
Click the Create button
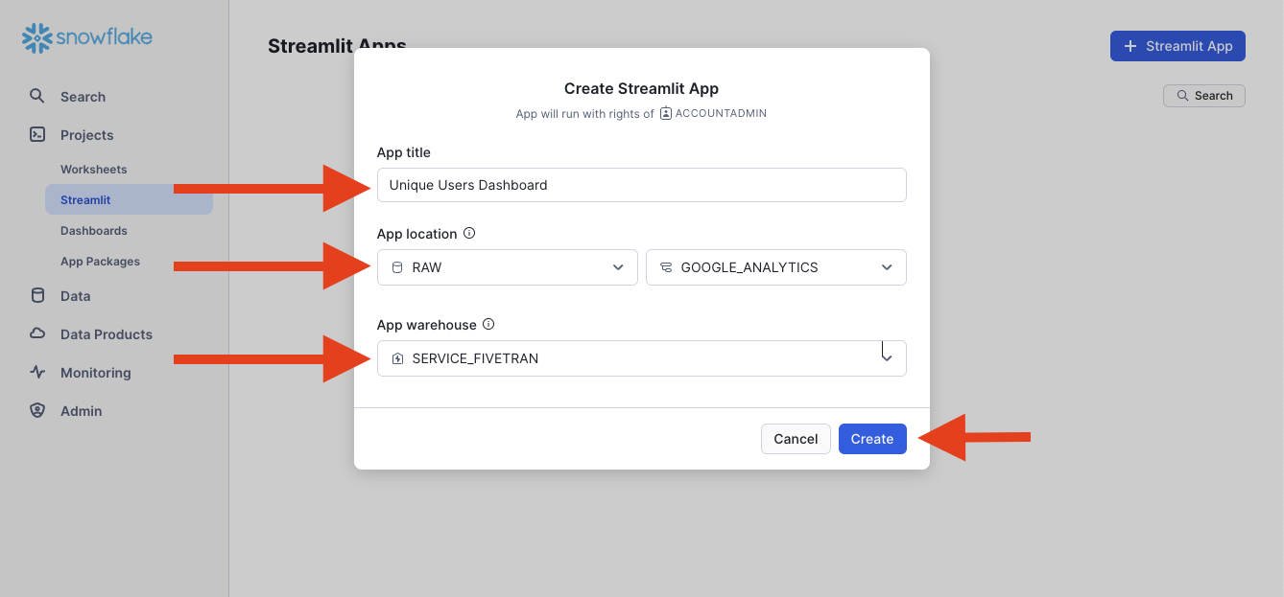tap(872, 439)
